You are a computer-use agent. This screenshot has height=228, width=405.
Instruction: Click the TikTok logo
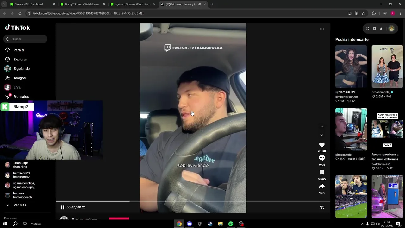tap(17, 28)
